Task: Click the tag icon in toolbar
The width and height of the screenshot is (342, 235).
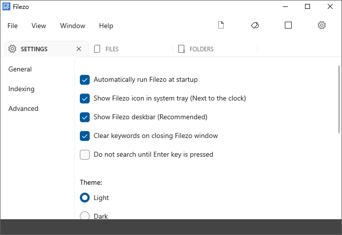Action: point(255,25)
